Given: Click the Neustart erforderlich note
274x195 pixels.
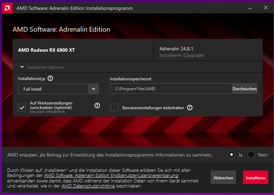Looking at the screenshot, I should [48, 112].
